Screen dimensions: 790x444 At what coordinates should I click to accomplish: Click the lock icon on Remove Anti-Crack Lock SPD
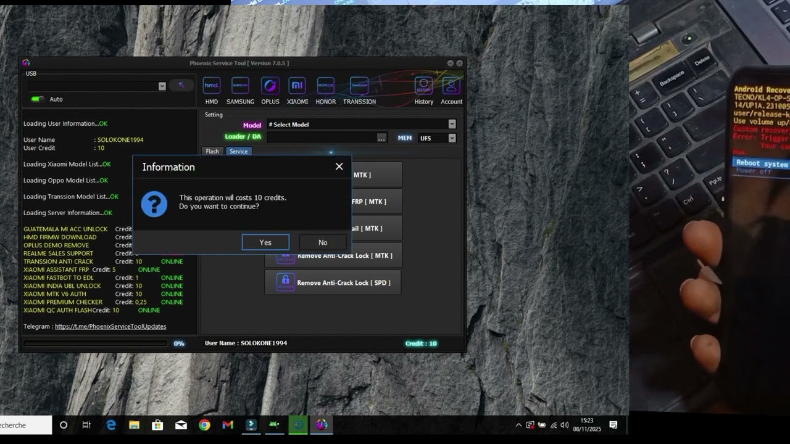285,282
